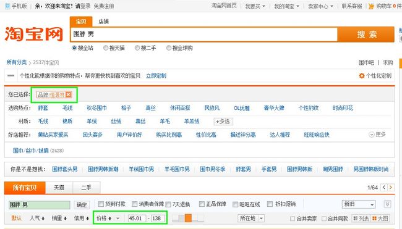Open the 免费注册 link
Viewport: 402px width, 229px height.
(x=103, y=6)
